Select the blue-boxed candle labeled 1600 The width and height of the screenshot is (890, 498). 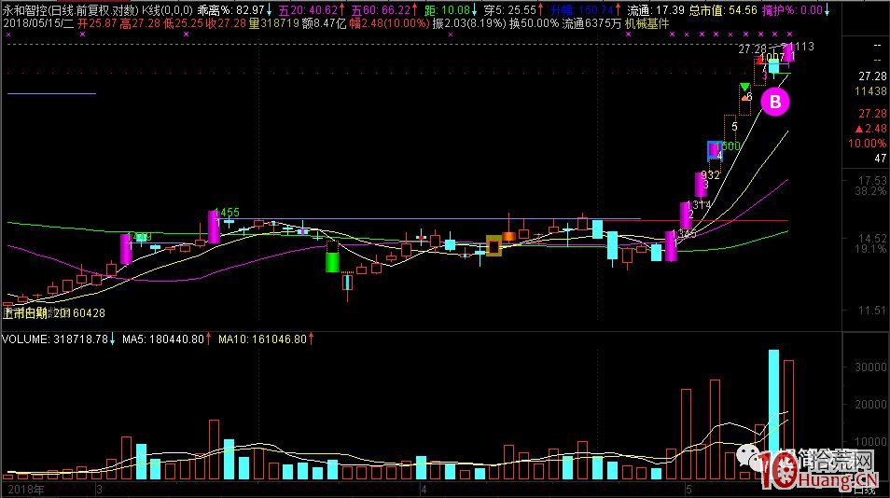pyautogui.click(x=715, y=150)
